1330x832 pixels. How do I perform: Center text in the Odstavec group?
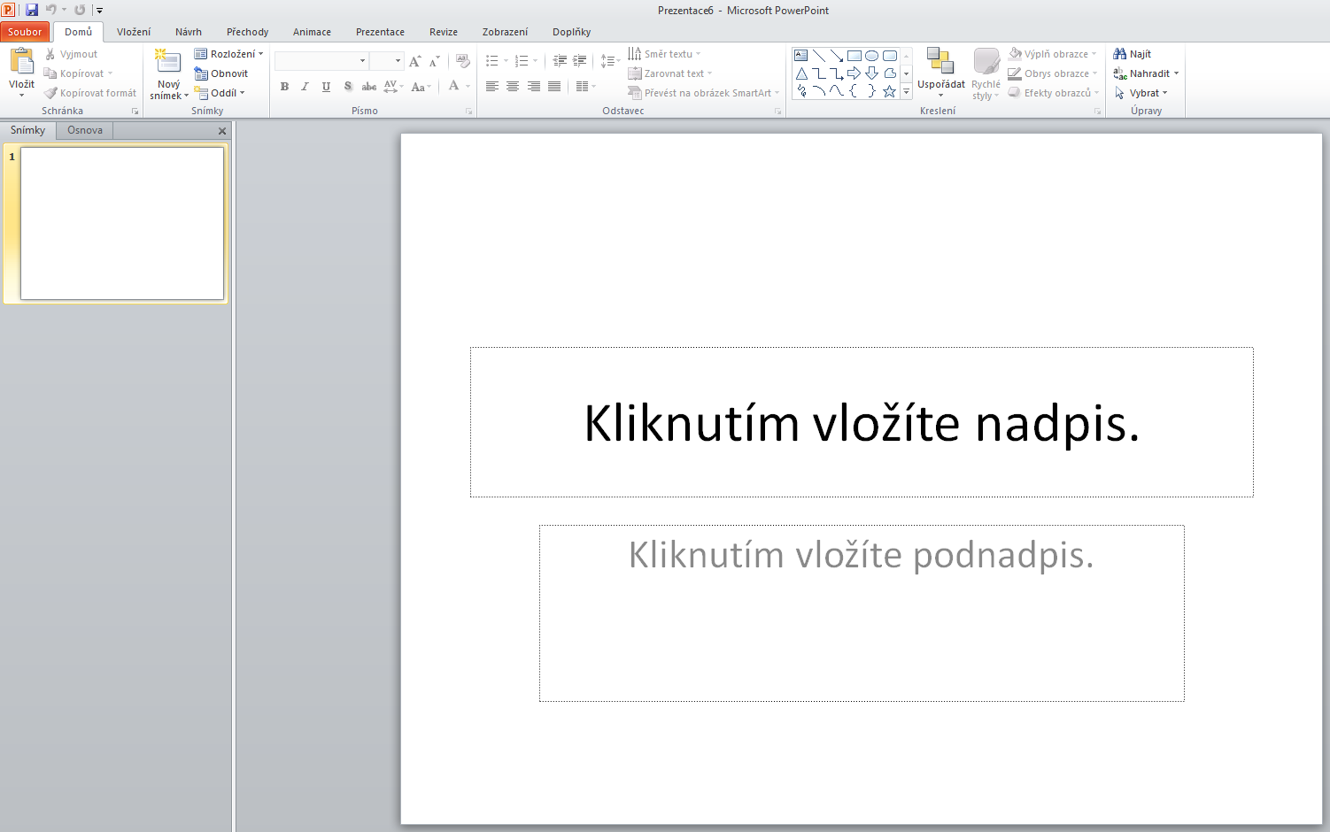[x=513, y=87]
